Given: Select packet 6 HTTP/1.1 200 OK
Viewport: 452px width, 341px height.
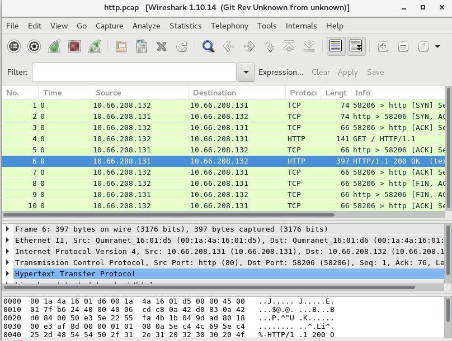Looking at the screenshot, I should (x=223, y=161).
